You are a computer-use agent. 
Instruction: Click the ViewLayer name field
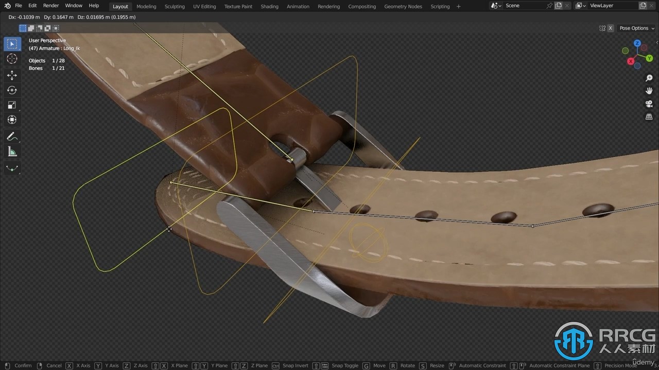(x=613, y=6)
